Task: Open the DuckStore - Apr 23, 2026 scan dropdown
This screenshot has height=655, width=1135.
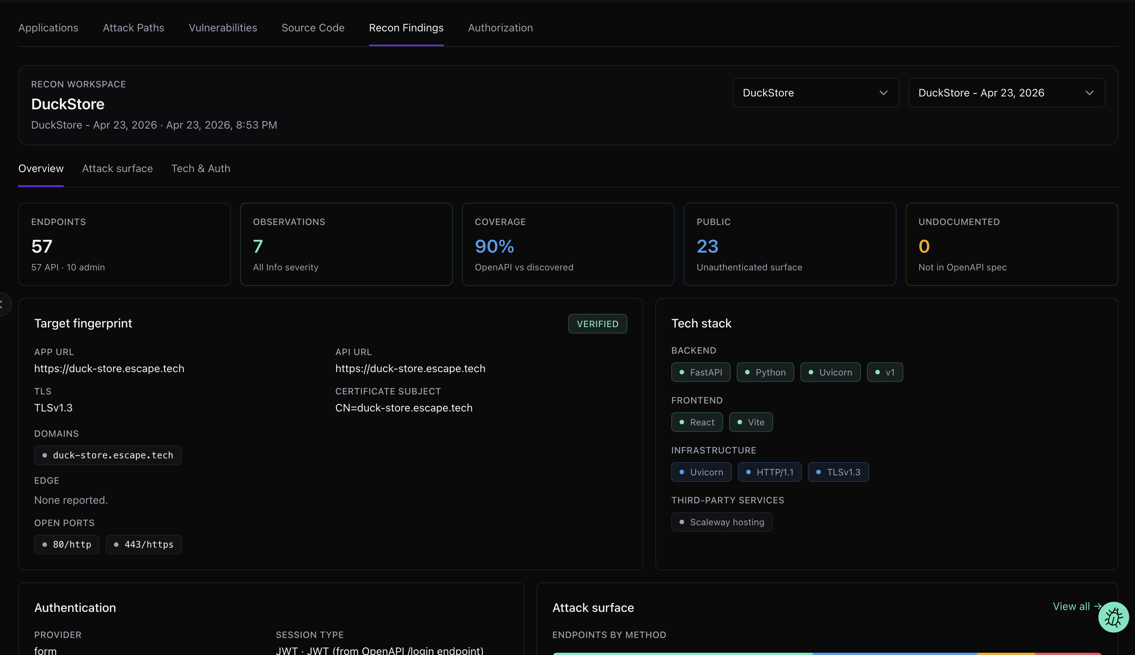Action: coord(1007,93)
